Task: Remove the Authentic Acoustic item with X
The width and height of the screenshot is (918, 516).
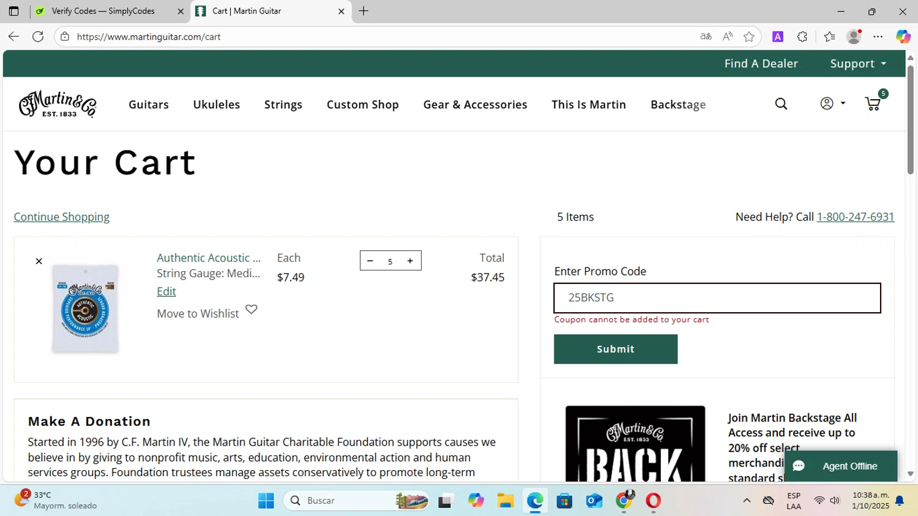Action: pos(39,261)
